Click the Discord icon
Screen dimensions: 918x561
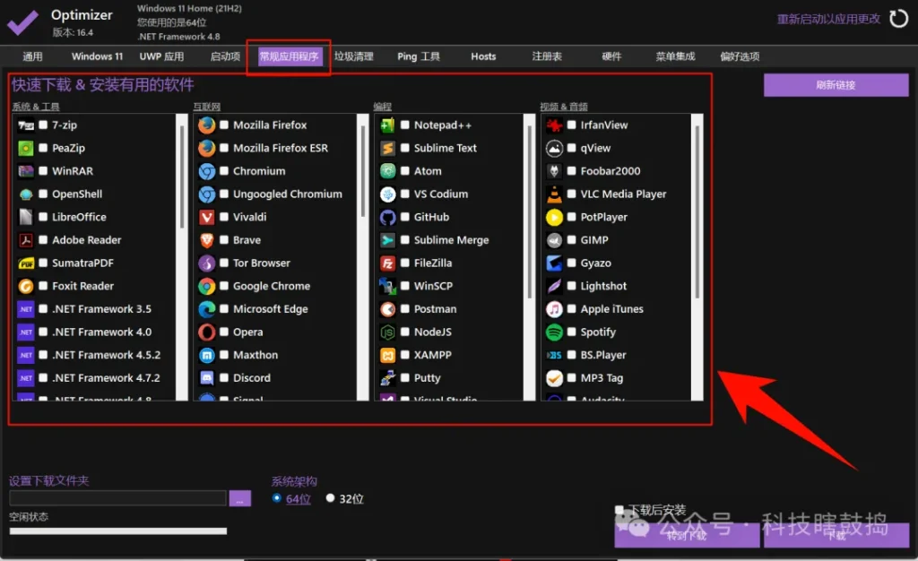(x=207, y=378)
